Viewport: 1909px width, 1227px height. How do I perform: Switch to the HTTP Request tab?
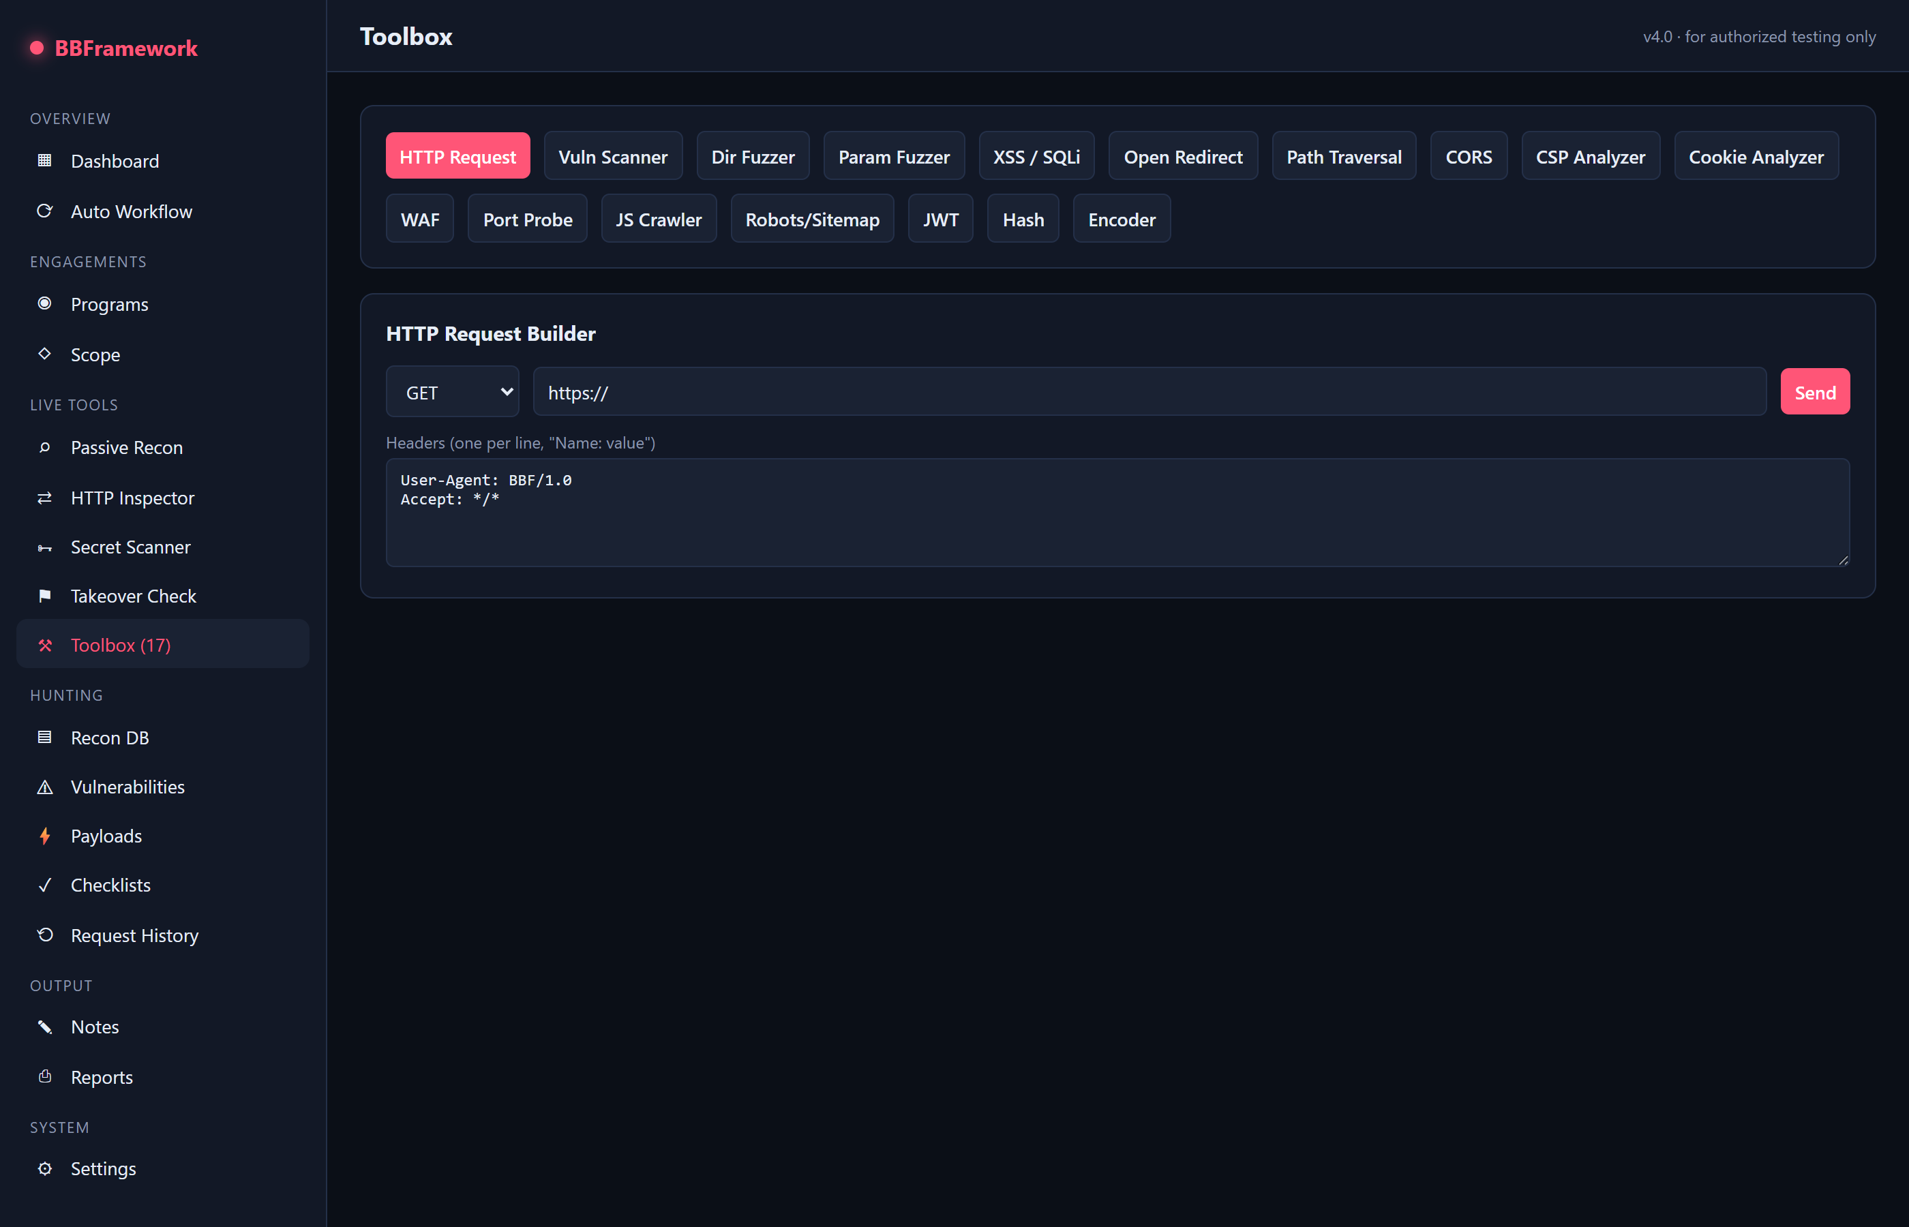(457, 156)
